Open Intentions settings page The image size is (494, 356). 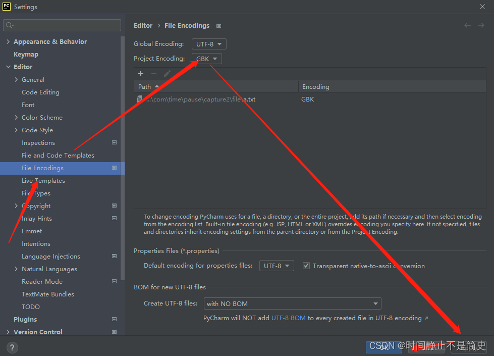tap(36, 243)
